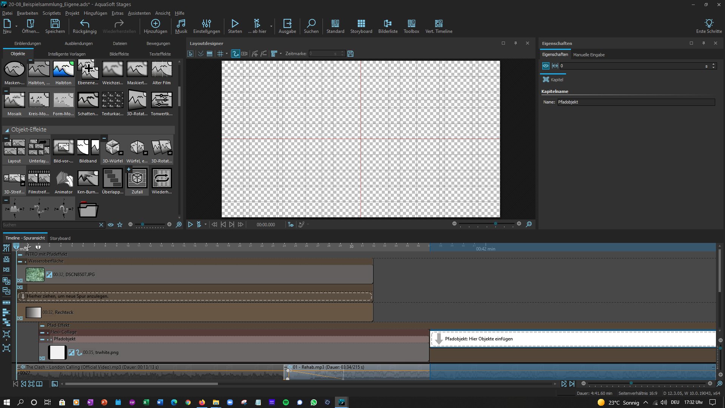Click the camera pan tool in Layoutdesigner
This screenshot has height=408, width=725.
[x=244, y=54]
